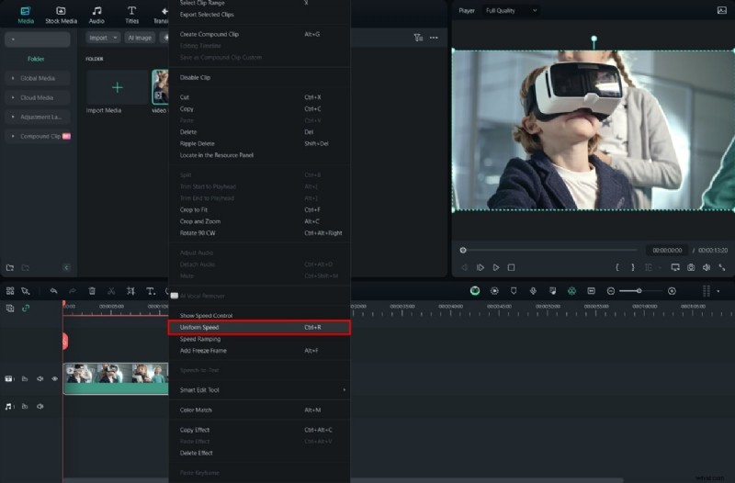Image resolution: width=735 pixels, height=483 pixels.
Task: Click the mark-out curly bracket icon
Action: click(x=633, y=267)
